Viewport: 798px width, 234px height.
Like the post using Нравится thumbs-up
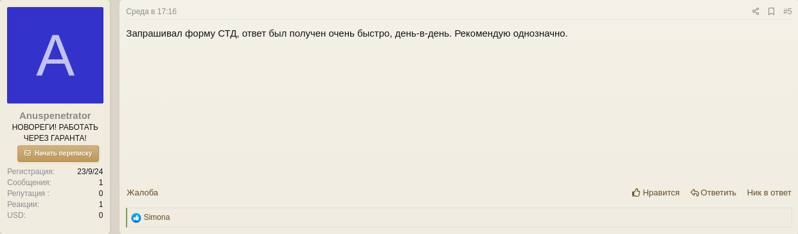[655, 192]
